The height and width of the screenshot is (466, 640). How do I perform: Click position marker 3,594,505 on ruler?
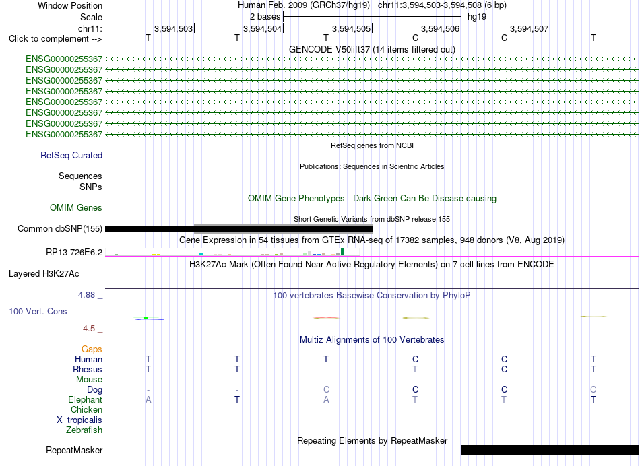tap(352, 28)
